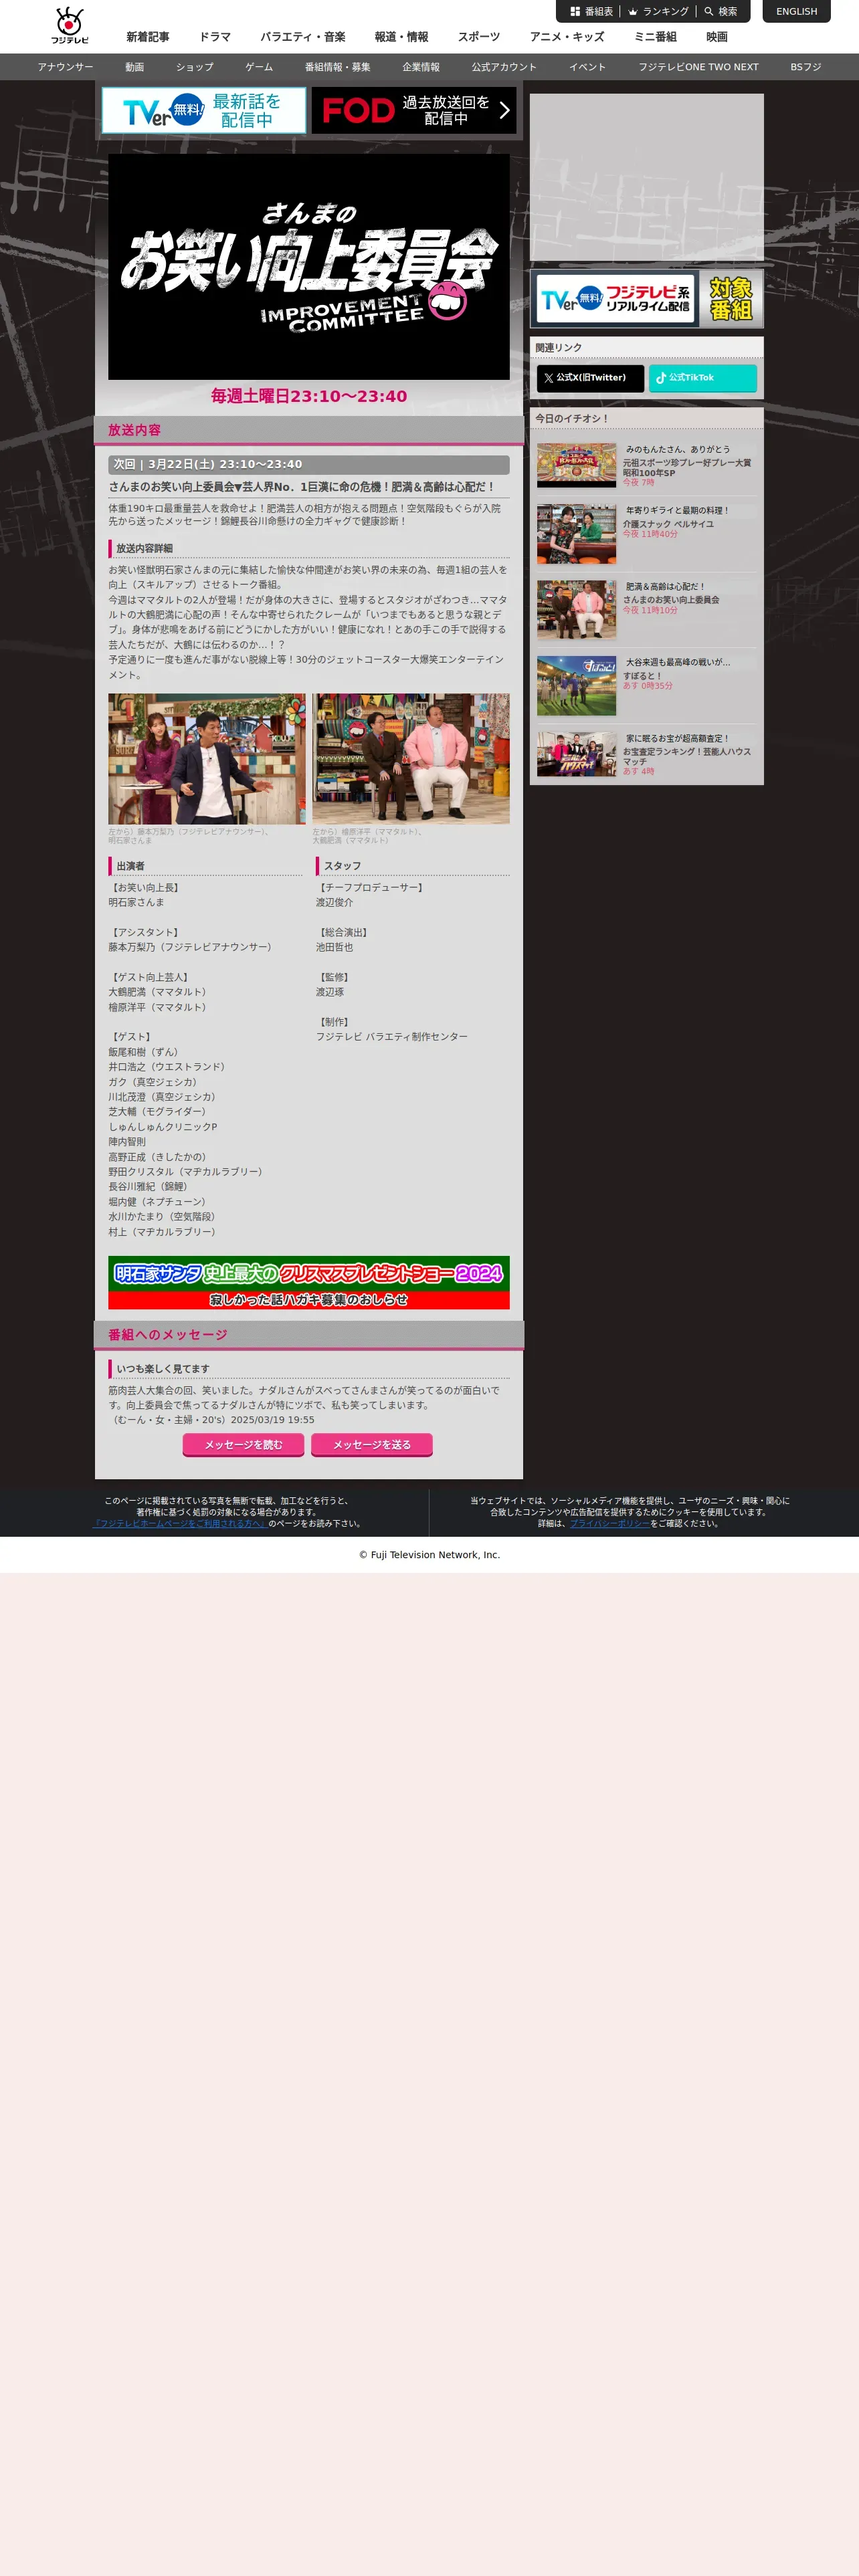Viewport: 859px width, 2576px height.
Task: Open the 新着記事 menu
Action: click(x=147, y=37)
